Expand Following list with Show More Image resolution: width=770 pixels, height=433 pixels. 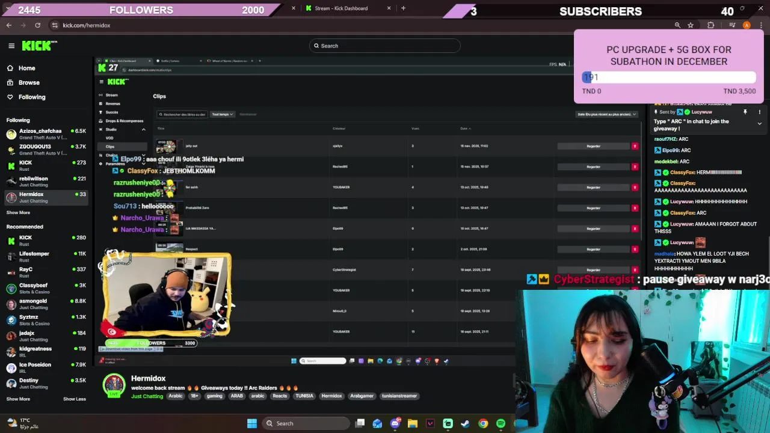pyautogui.click(x=18, y=212)
